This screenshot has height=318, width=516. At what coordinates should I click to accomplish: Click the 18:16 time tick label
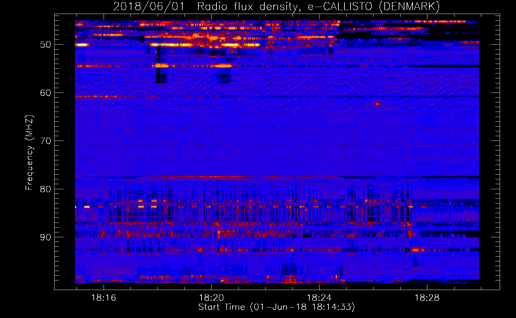click(x=104, y=298)
